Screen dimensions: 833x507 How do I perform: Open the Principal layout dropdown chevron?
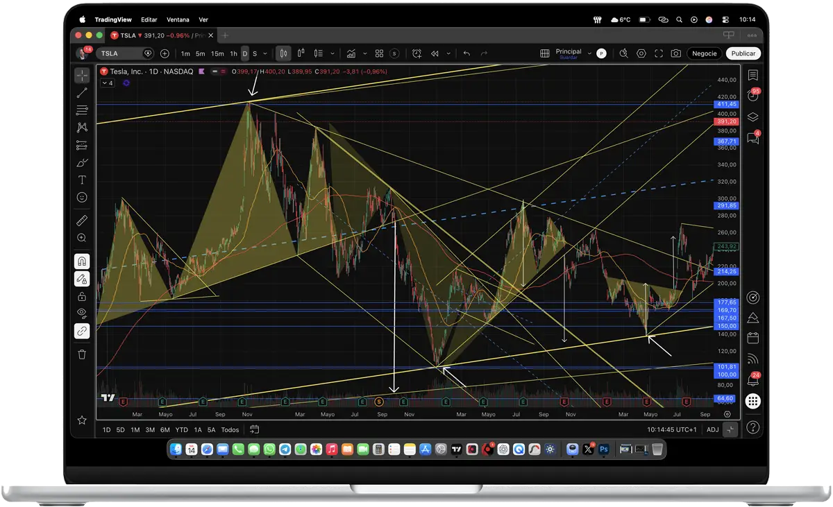589,53
